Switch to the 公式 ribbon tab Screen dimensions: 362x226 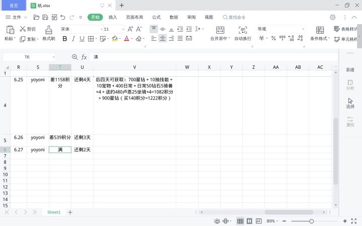coord(156,17)
